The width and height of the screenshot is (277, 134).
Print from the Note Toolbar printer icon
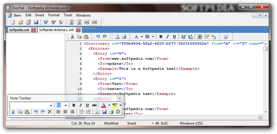pos(111,112)
